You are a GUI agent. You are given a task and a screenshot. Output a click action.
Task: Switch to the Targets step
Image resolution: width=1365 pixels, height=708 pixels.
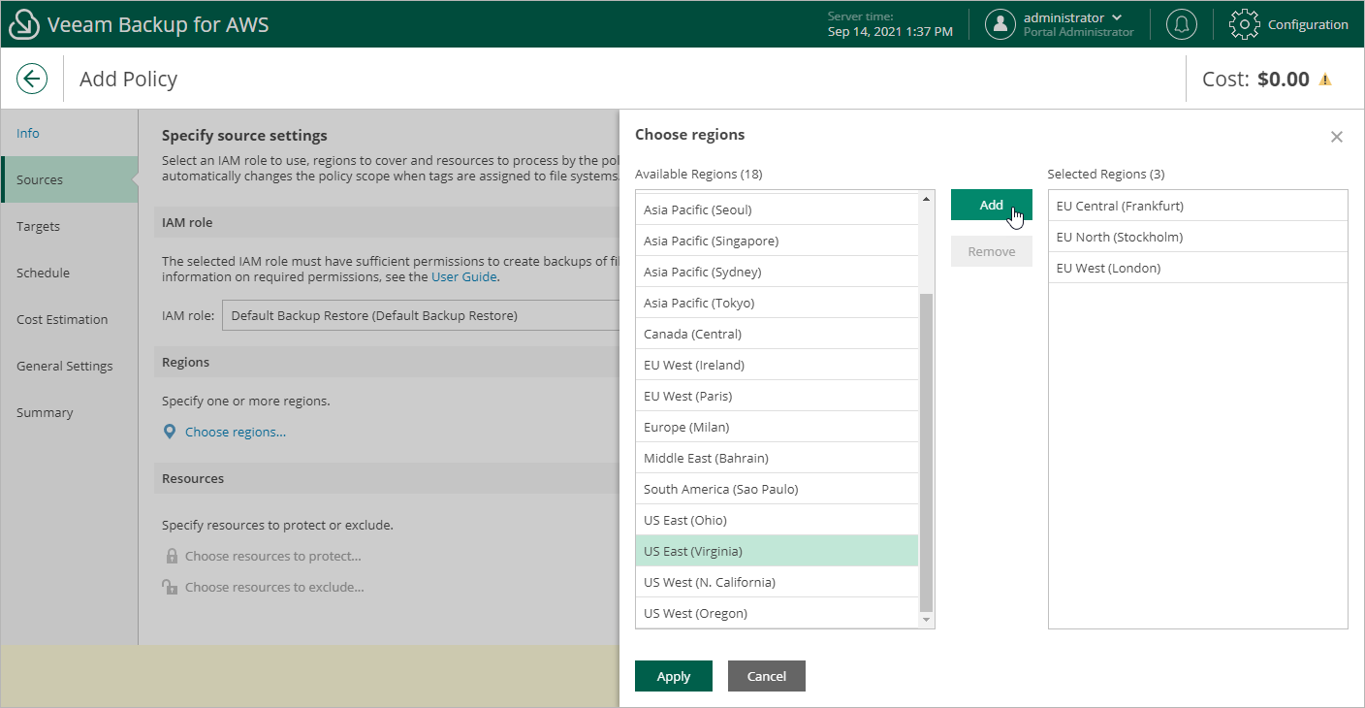(38, 226)
